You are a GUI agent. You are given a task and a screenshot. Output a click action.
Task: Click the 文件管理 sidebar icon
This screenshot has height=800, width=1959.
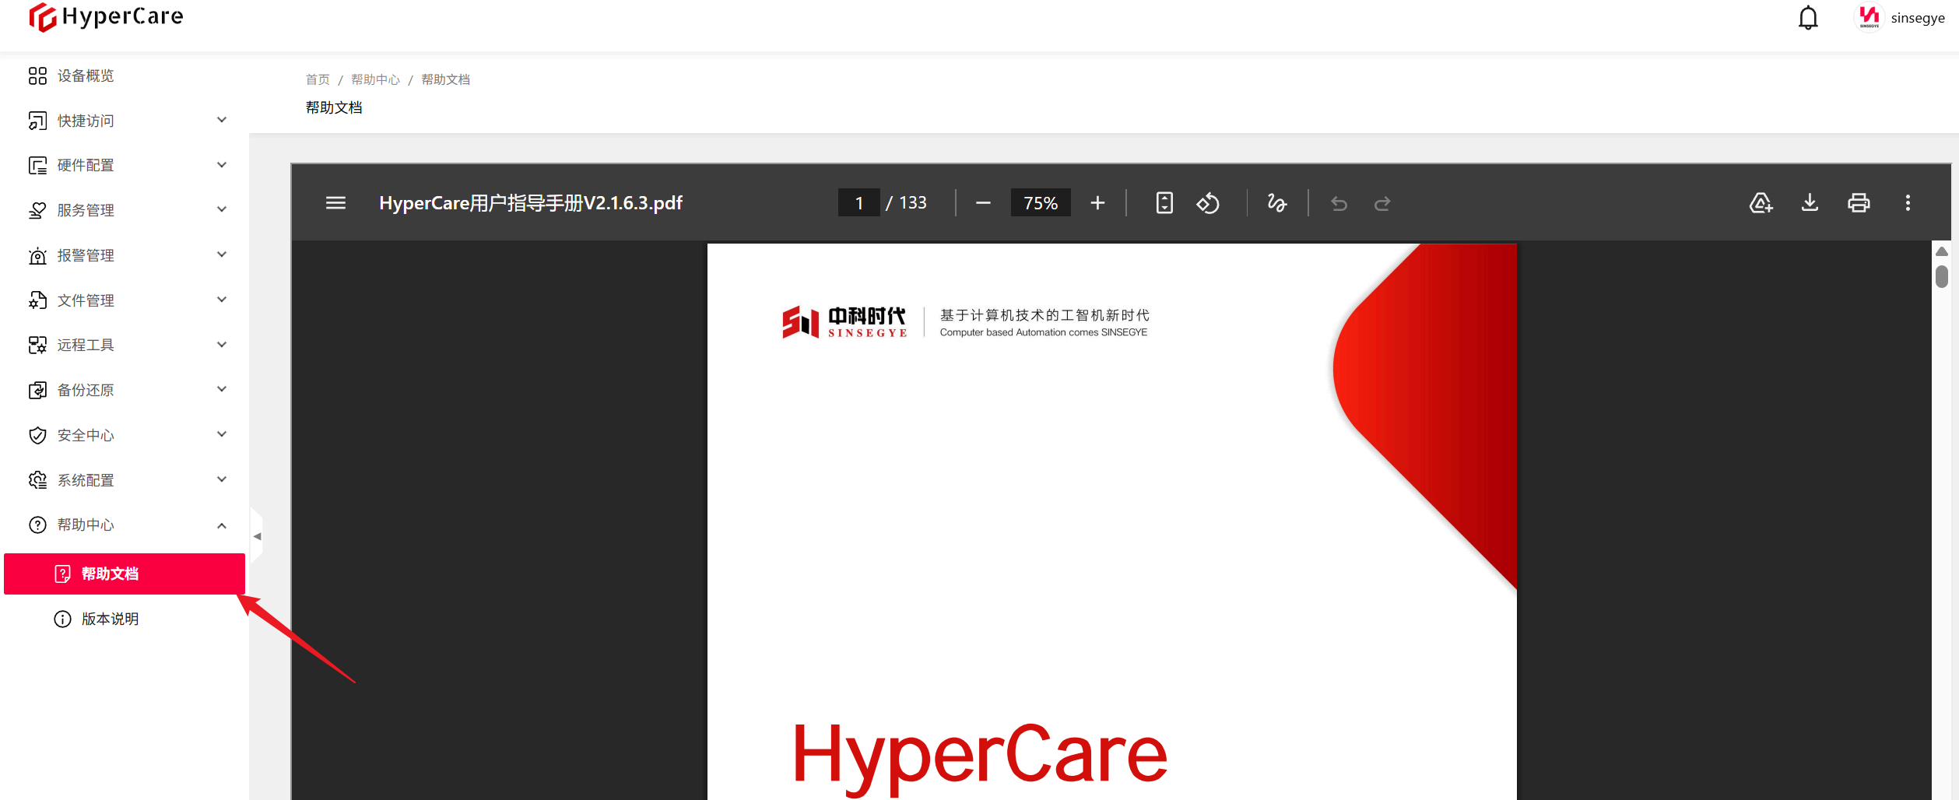pos(37,300)
